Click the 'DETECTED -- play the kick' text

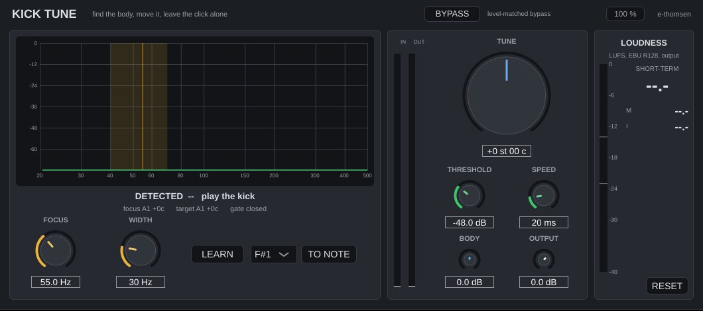point(194,196)
